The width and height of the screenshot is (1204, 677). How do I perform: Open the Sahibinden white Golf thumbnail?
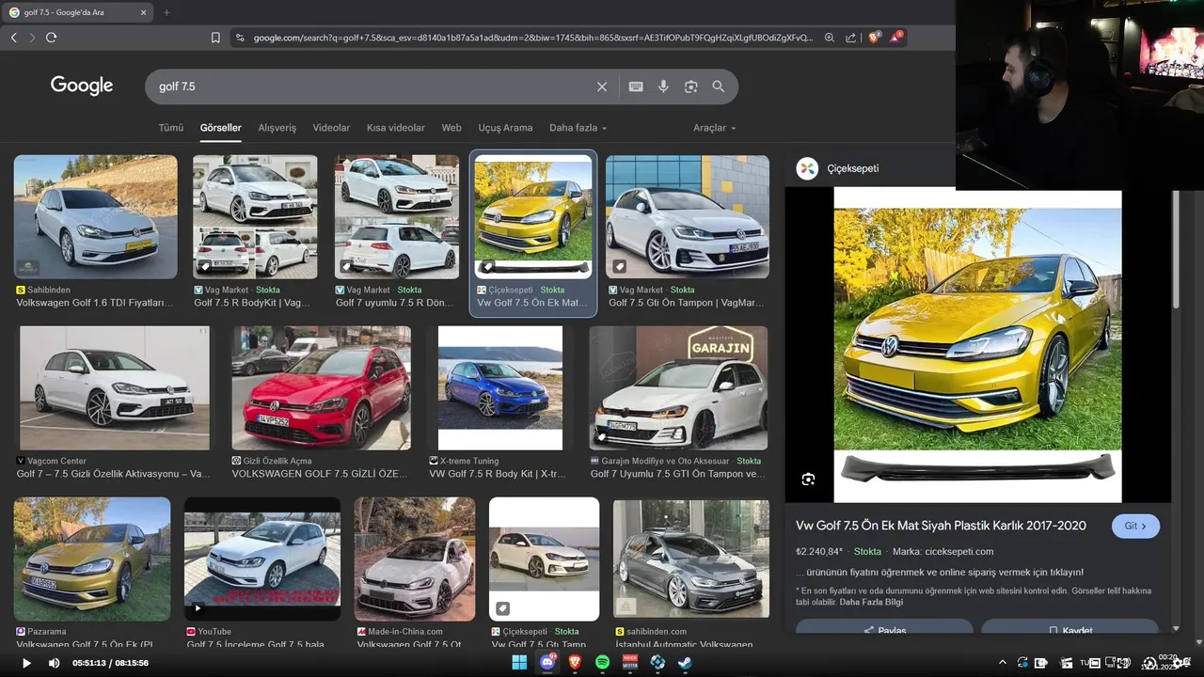tap(95, 217)
